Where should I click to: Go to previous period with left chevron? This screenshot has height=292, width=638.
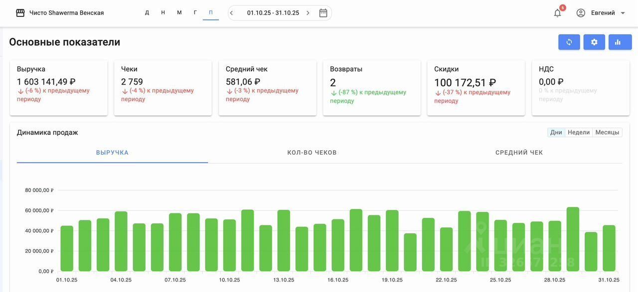click(x=232, y=13)
